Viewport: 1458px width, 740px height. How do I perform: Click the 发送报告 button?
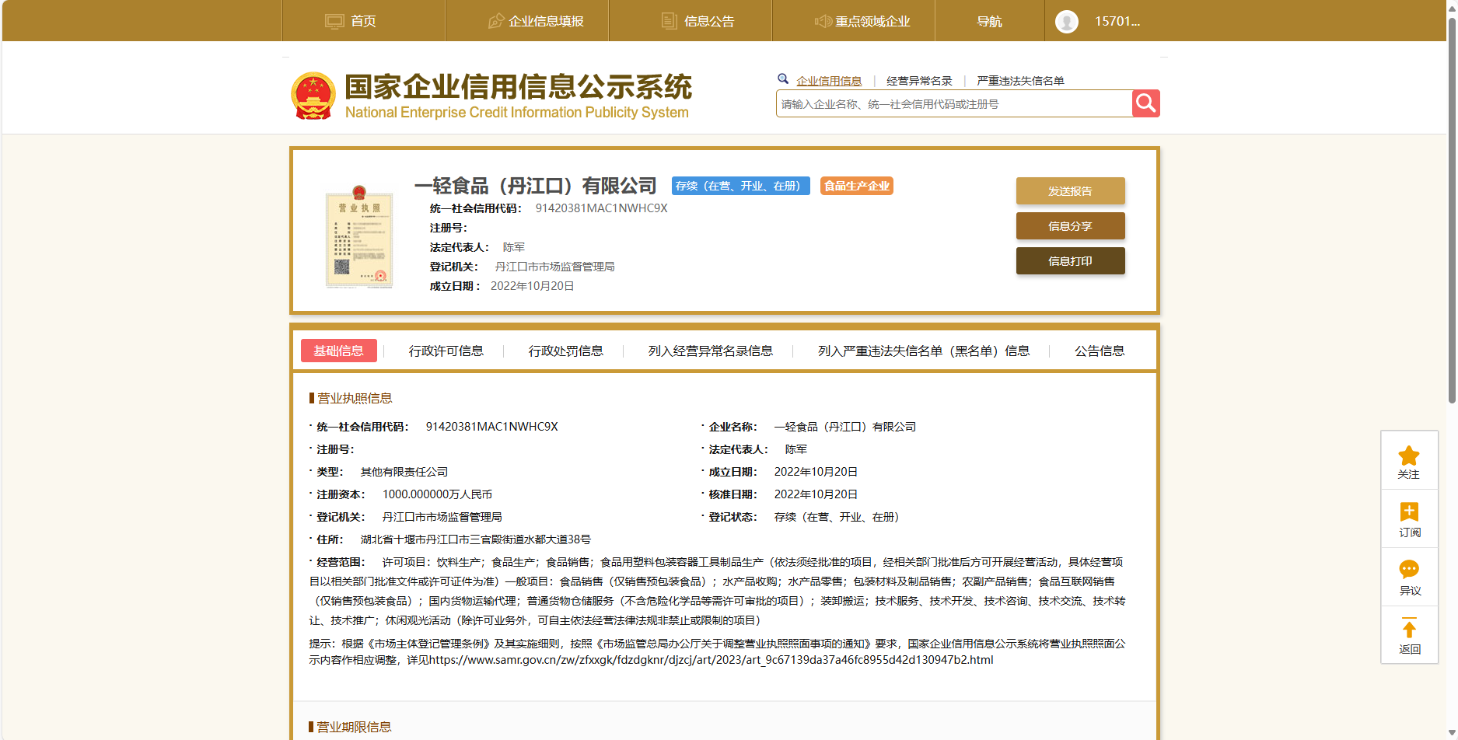[1070, 191]
